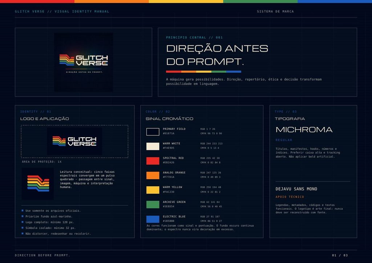This screenshot has width=372, height=263.
Task: Click the 'COLOR // 02' section tag
Action: (x=158, y=112)
